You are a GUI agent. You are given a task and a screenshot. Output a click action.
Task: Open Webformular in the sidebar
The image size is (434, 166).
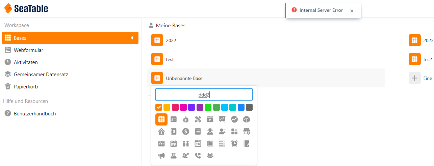pos(28,50)
